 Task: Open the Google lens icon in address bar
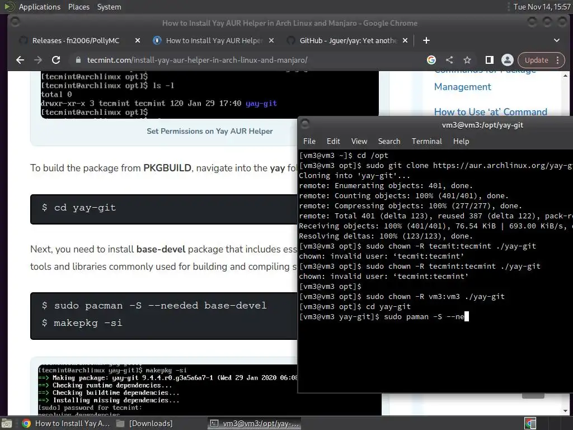point(431,60)
